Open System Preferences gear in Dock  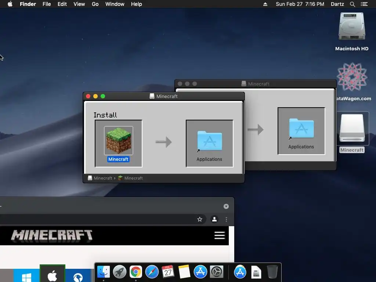tap(217, 272)
